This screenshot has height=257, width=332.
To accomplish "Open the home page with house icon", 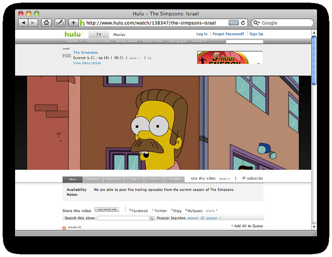I will (47, 23).
